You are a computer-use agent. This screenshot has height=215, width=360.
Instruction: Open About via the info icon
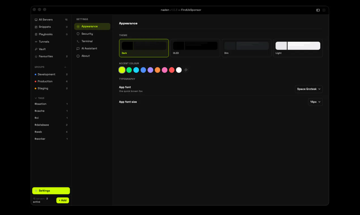point(78,56)
